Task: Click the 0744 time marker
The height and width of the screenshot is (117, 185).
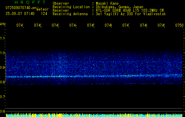Action: [73, 25]
